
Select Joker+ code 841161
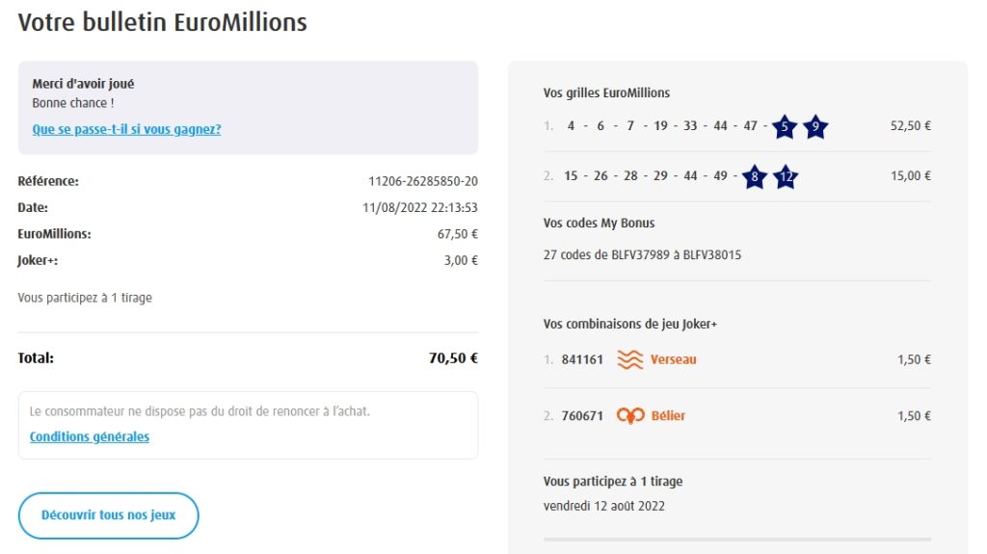pos(582,359)
